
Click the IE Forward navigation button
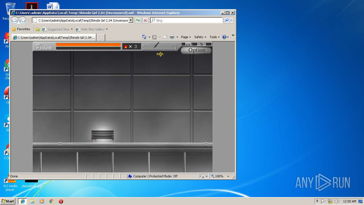click(x=22, y=20)
